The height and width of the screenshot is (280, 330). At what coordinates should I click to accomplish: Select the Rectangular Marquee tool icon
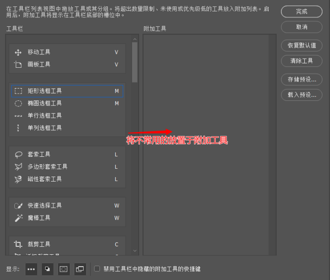click(x=18, y=91)
